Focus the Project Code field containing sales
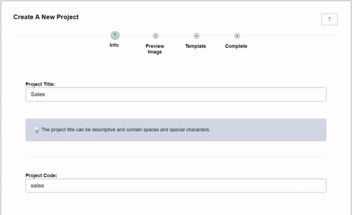This screenshot has height=215, width=352. 176,185
